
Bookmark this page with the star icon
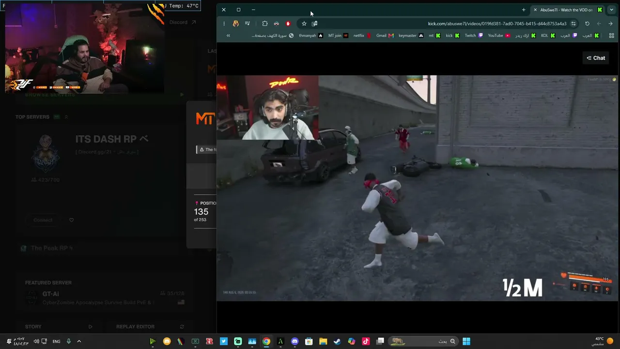(x=304, y=23)
